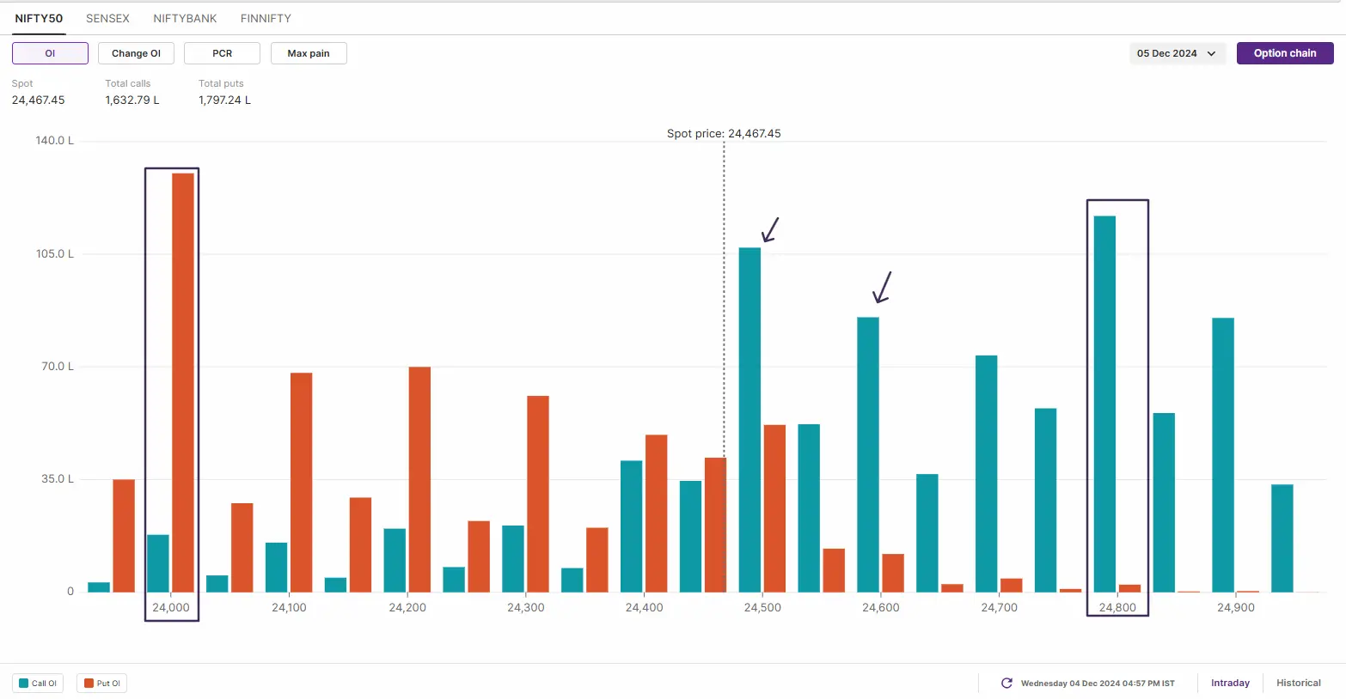The width and height of the screenshot is (1346, 699).
Task: Click the teal Call OI legend swatch
Action: (24, 684)
